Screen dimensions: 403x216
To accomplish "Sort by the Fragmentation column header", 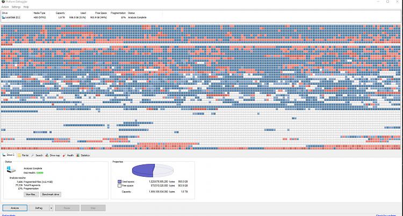I will pos(118,13).
